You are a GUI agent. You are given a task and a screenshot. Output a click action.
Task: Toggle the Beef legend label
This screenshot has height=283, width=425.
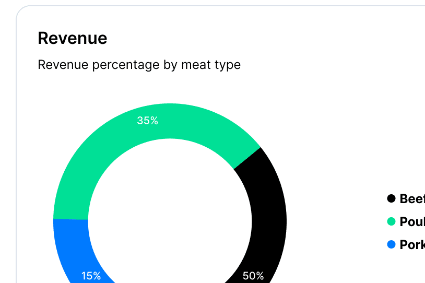(x=412, y=199)
